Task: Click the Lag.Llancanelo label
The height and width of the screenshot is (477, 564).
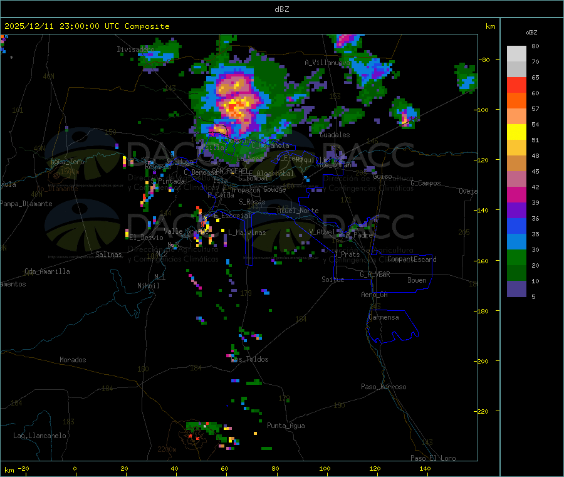Action: coord(39,436)
